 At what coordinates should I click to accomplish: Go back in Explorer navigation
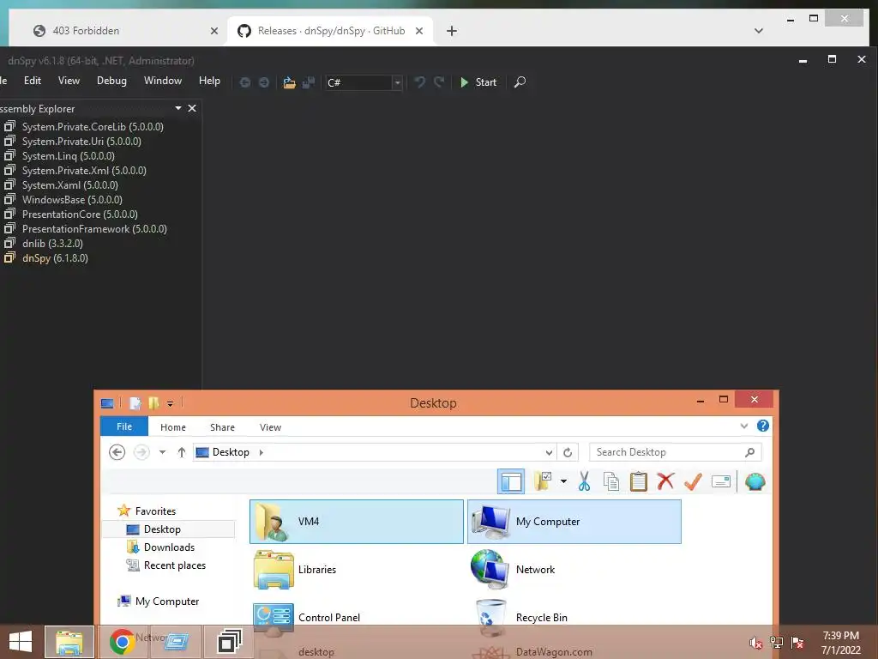tap(117, 452)
